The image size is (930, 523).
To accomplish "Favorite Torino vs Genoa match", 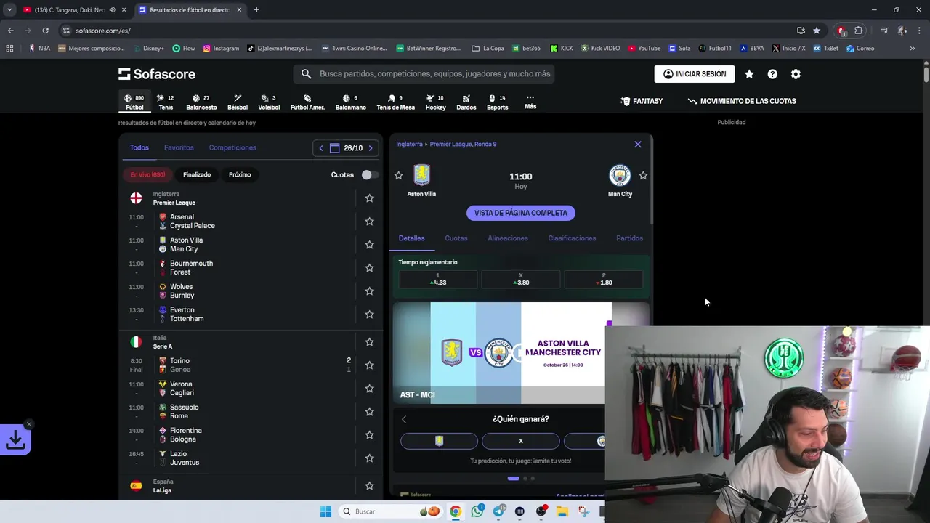I will point(369,365).
